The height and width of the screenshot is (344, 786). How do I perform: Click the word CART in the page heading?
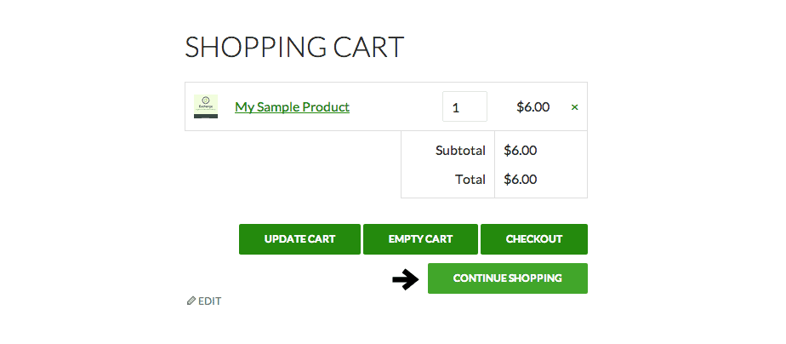tap(370, 47)
